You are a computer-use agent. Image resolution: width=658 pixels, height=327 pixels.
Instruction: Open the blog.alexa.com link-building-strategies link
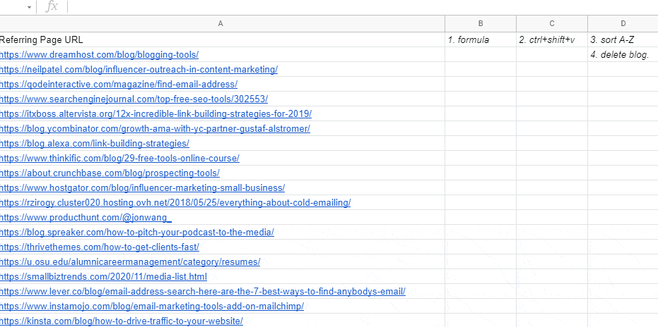coord(95,144)
